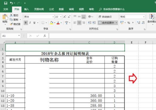Toggle Center horizontal alignment

pyautogui.click(x=79, y=23)
